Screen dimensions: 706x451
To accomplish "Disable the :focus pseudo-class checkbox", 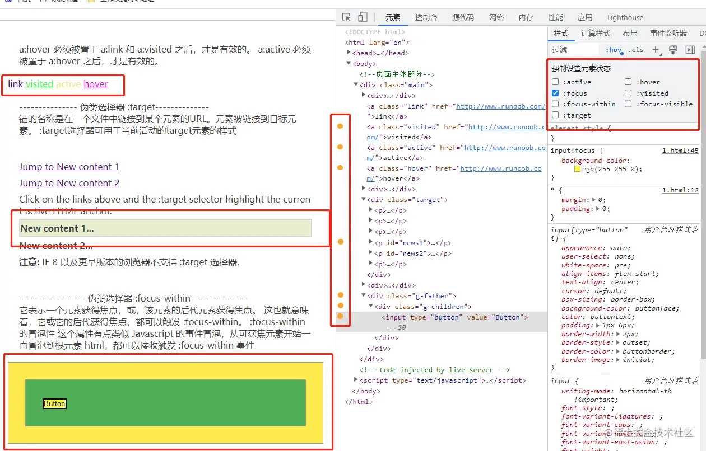I will (x=555, y=93).
